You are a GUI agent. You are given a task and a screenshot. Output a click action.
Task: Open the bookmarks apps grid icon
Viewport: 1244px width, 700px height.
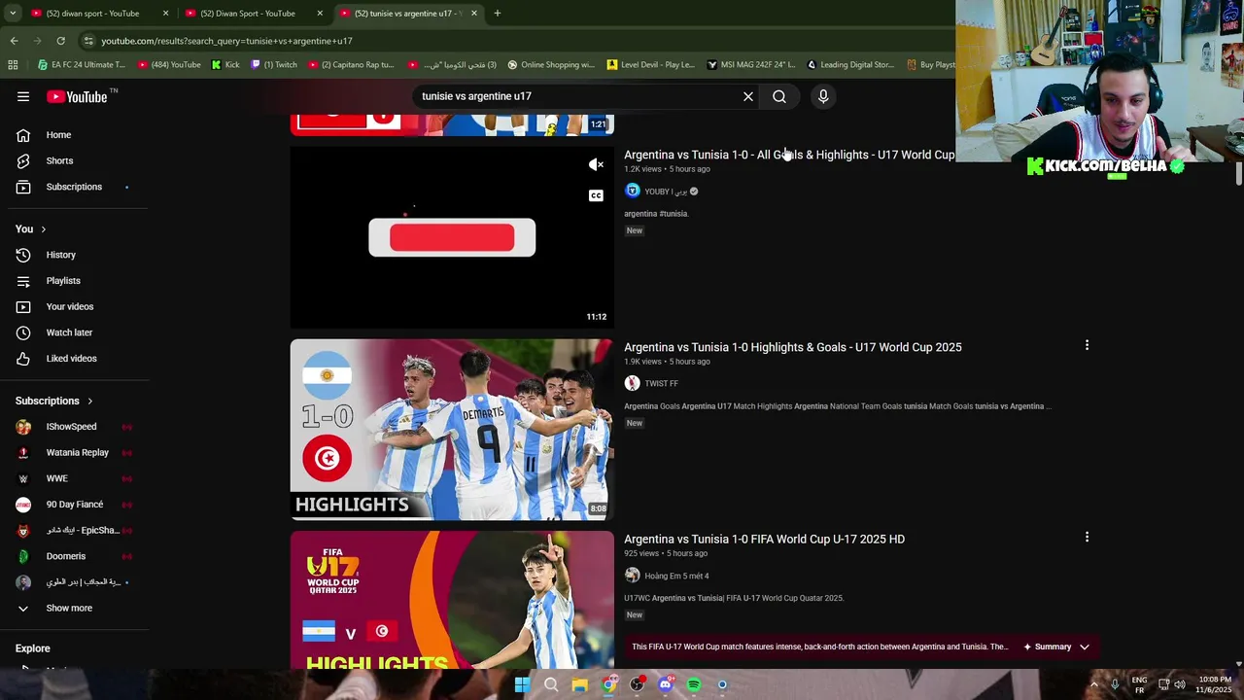point(13,65)
